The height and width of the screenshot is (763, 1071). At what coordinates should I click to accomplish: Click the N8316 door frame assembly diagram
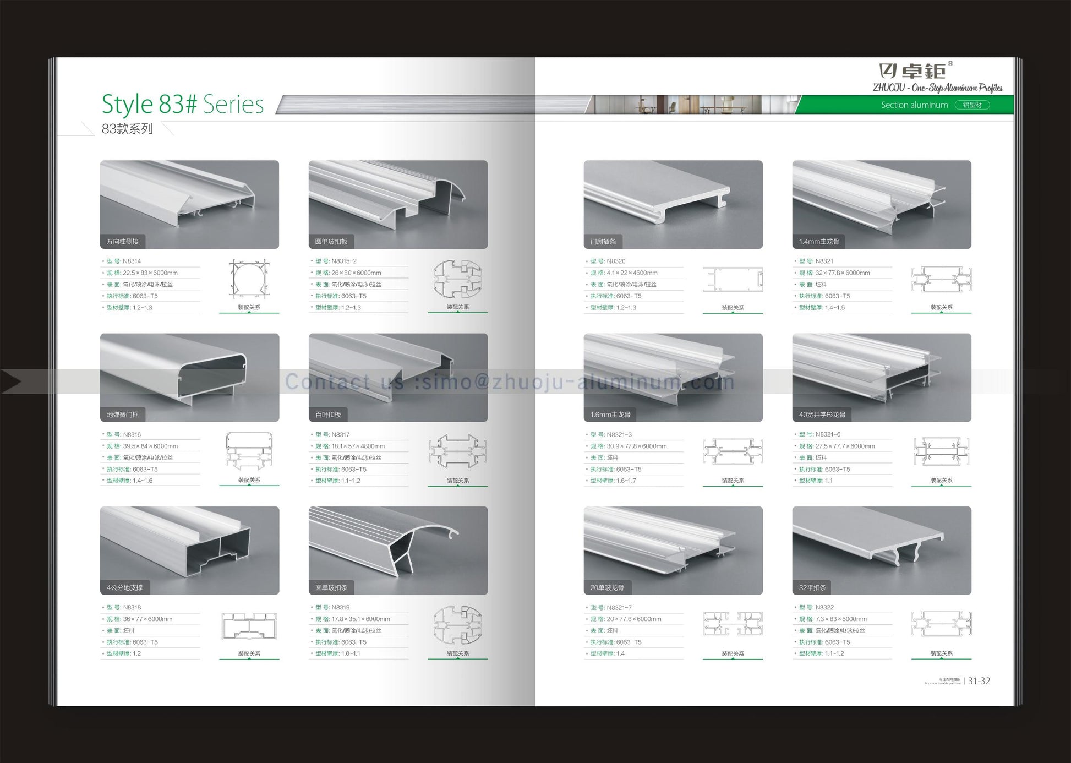coord(249,451)
